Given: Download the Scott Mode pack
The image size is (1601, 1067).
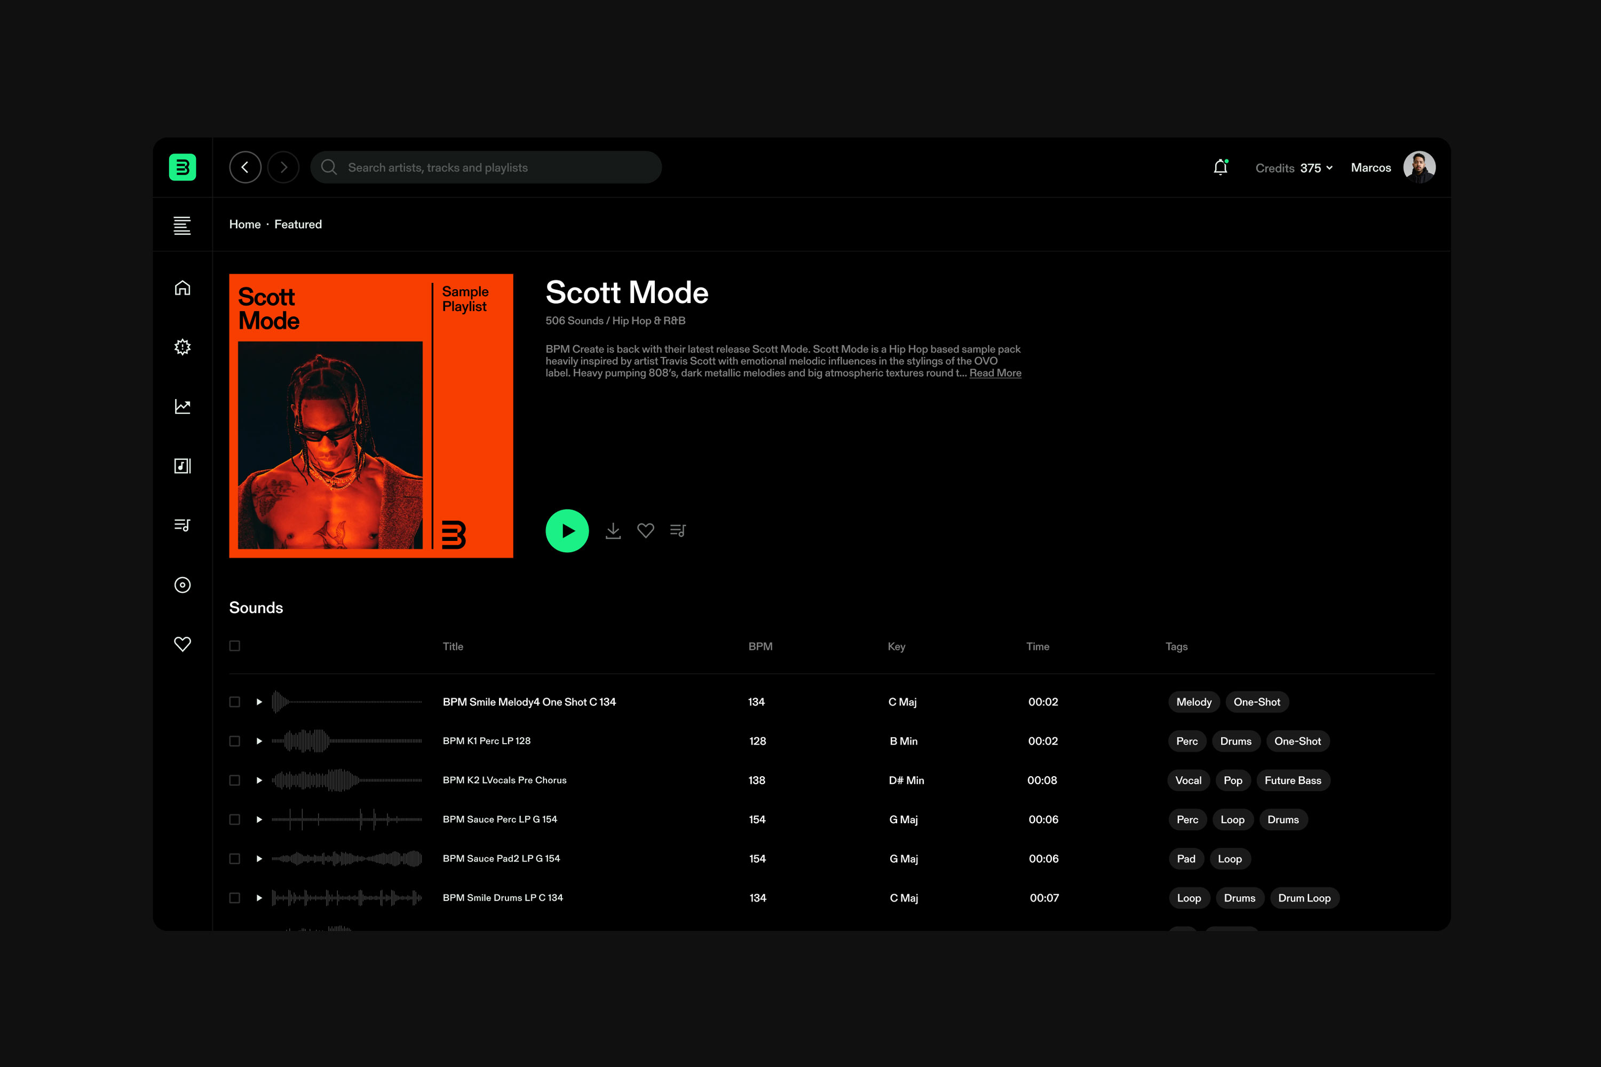Looking at the screenshot, I should (x=613, y=531).
